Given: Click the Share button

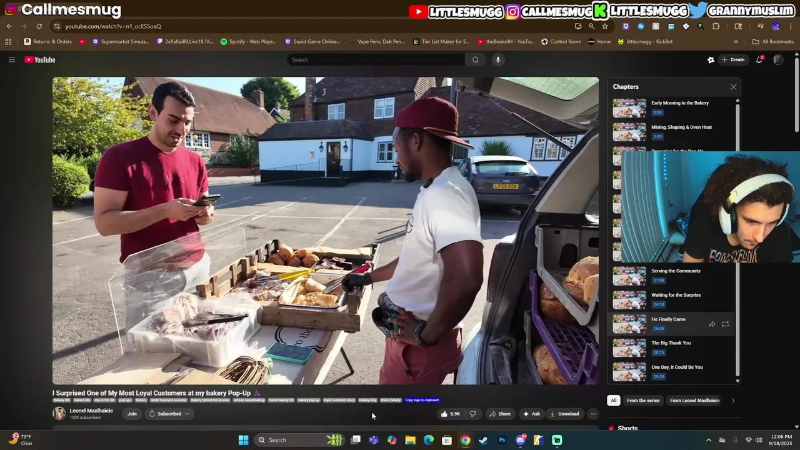Looking at the screenshot, I should 500,414.
